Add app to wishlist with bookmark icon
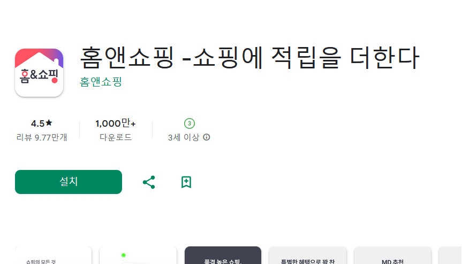Screen dimensions: 462x264 186,182
